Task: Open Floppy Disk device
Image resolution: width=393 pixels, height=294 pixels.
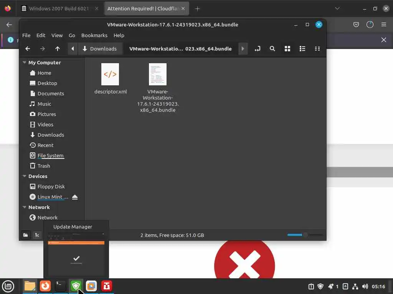Action: [52, 186]
